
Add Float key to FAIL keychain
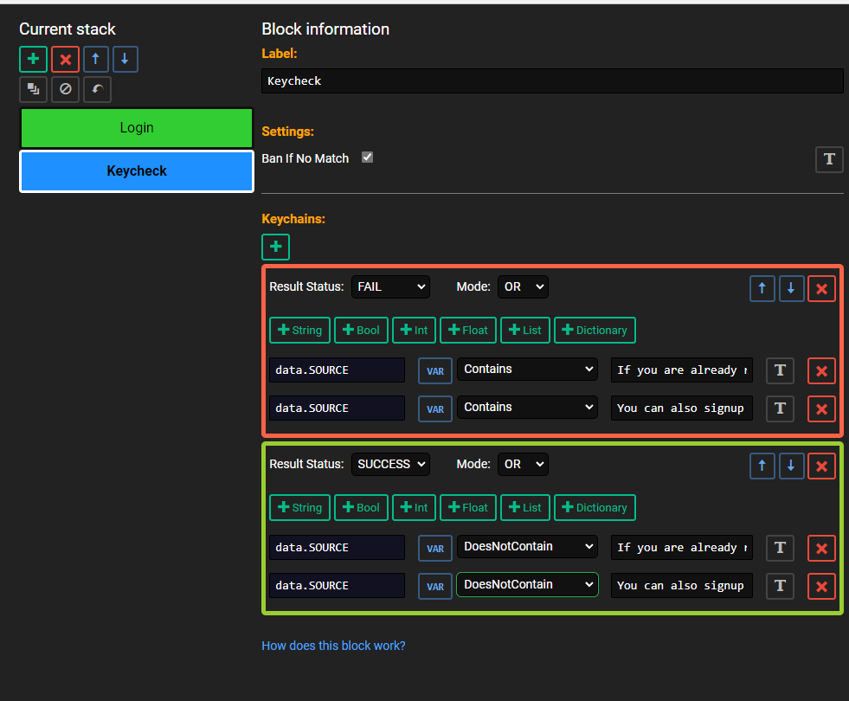468,331
